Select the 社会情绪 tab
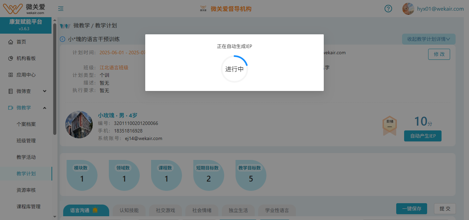This screenshot has width=469, height=220. [x=202, y=210]
